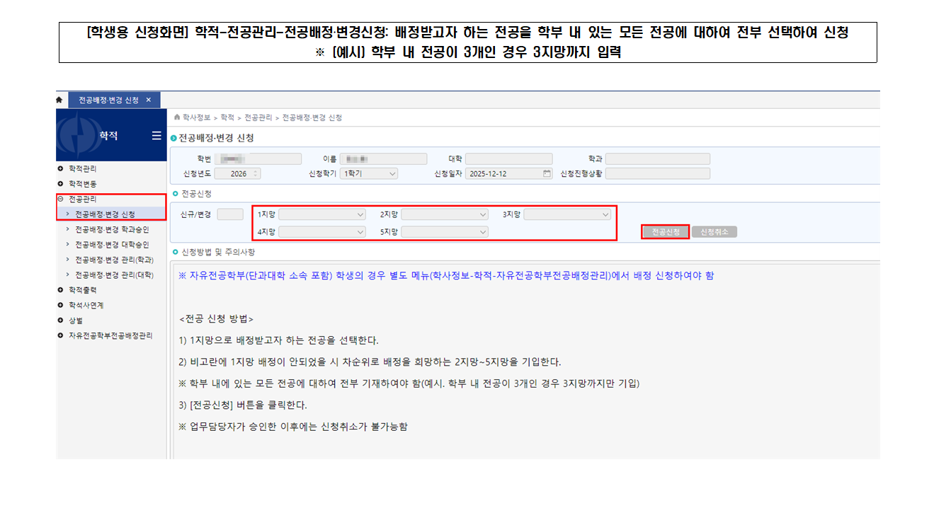Choose semester in 신청학기 dropdown
934x508 pixels.
[368, 173]
